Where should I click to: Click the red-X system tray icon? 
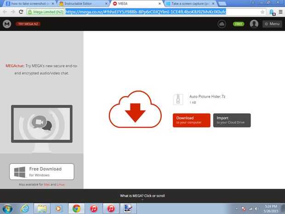coord(244,208)
